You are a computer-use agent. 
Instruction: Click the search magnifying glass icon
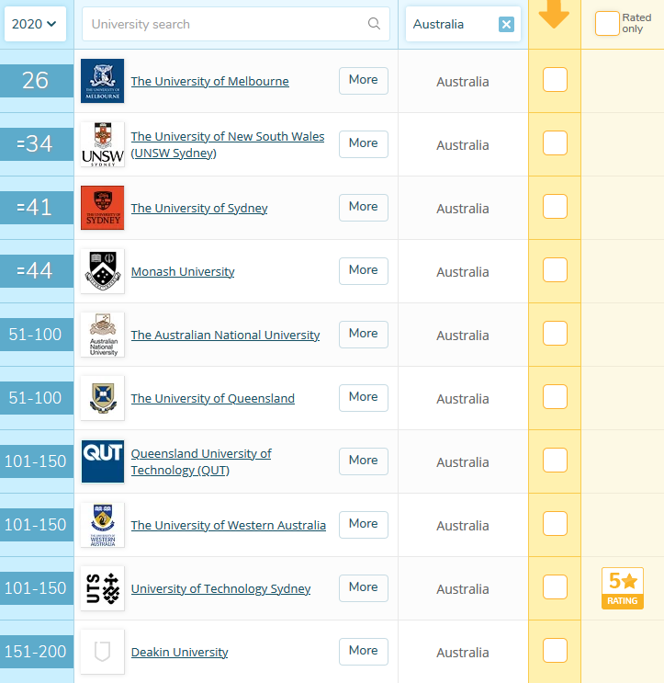374,24
